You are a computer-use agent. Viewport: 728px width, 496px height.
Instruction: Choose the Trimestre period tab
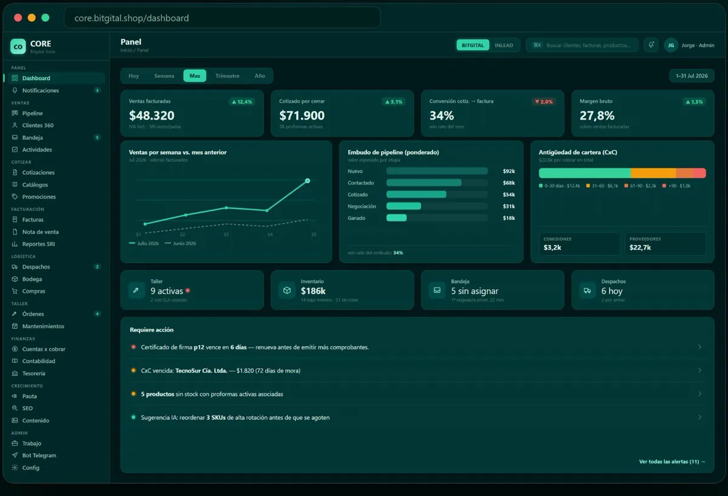tap(227, 76)
